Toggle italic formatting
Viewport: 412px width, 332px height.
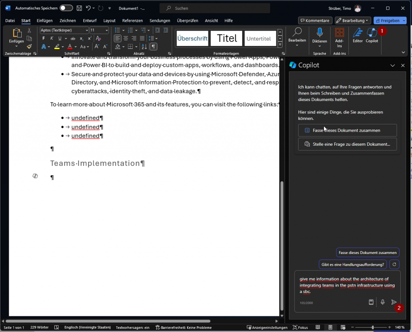click(51, 39)
